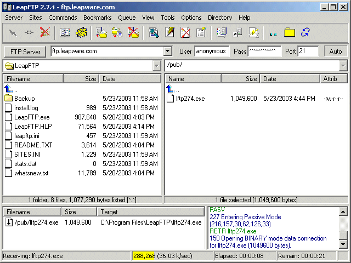Image resolution: width=351 pixels, height=263 pixels.
Task: Open the Bookmarks menu
Action: (98, 18)
